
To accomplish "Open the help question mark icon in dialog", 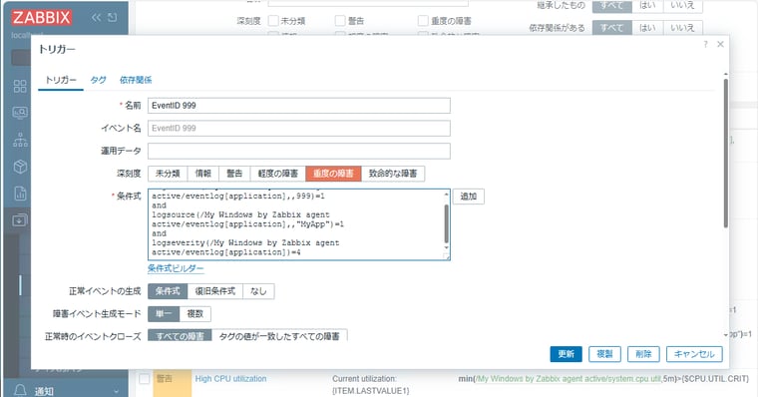I will point(705,44).
